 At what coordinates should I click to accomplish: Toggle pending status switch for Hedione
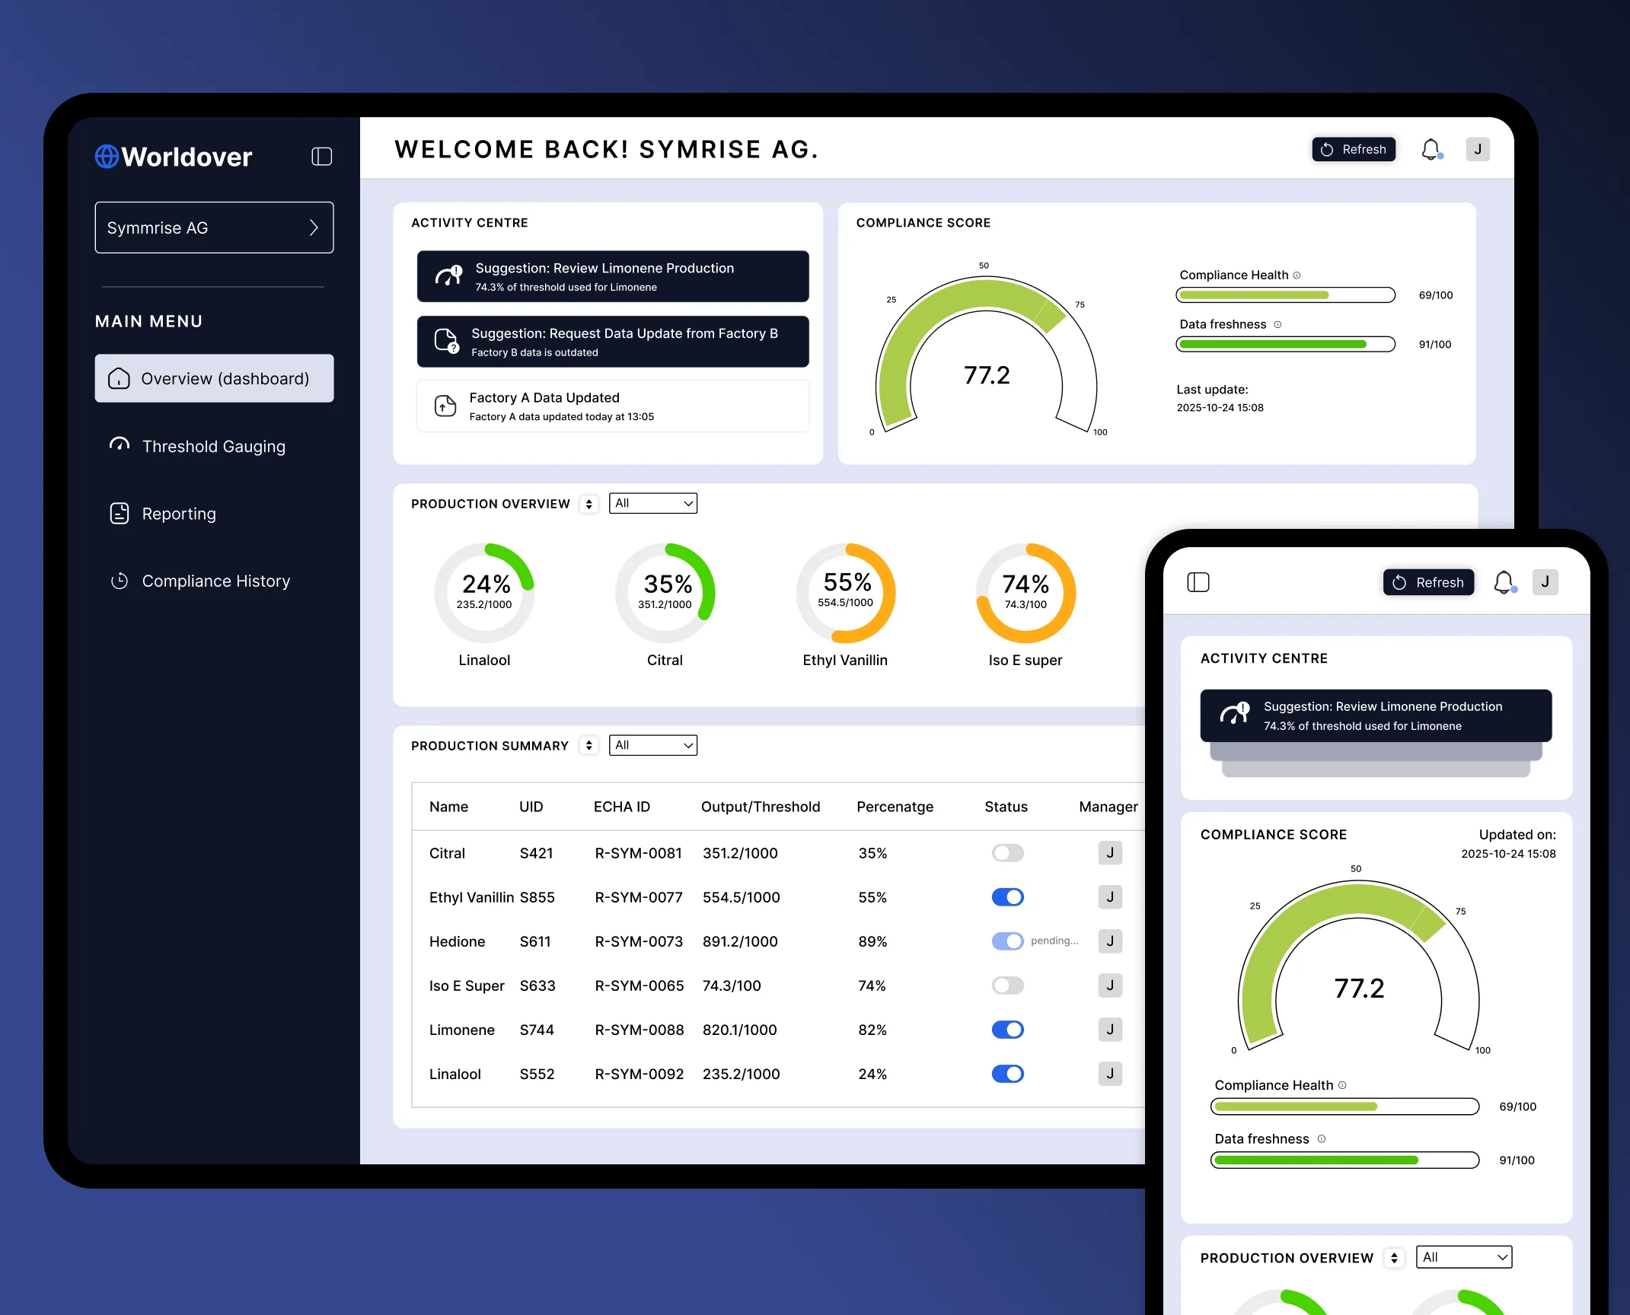(1008, 941)
